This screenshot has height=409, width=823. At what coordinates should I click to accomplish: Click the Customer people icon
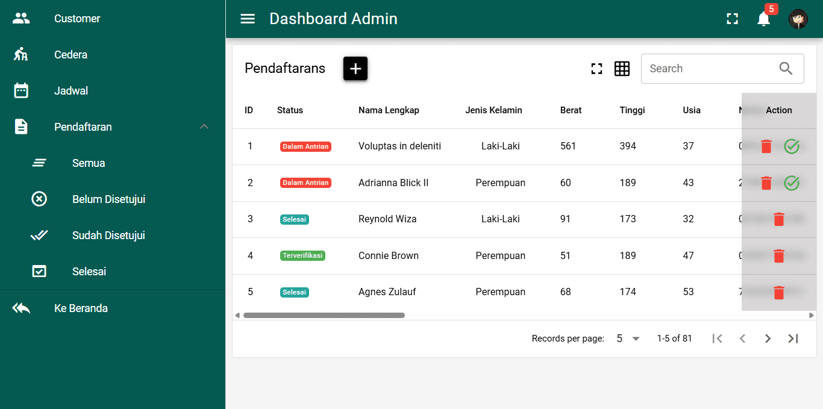tap(21, 19)
